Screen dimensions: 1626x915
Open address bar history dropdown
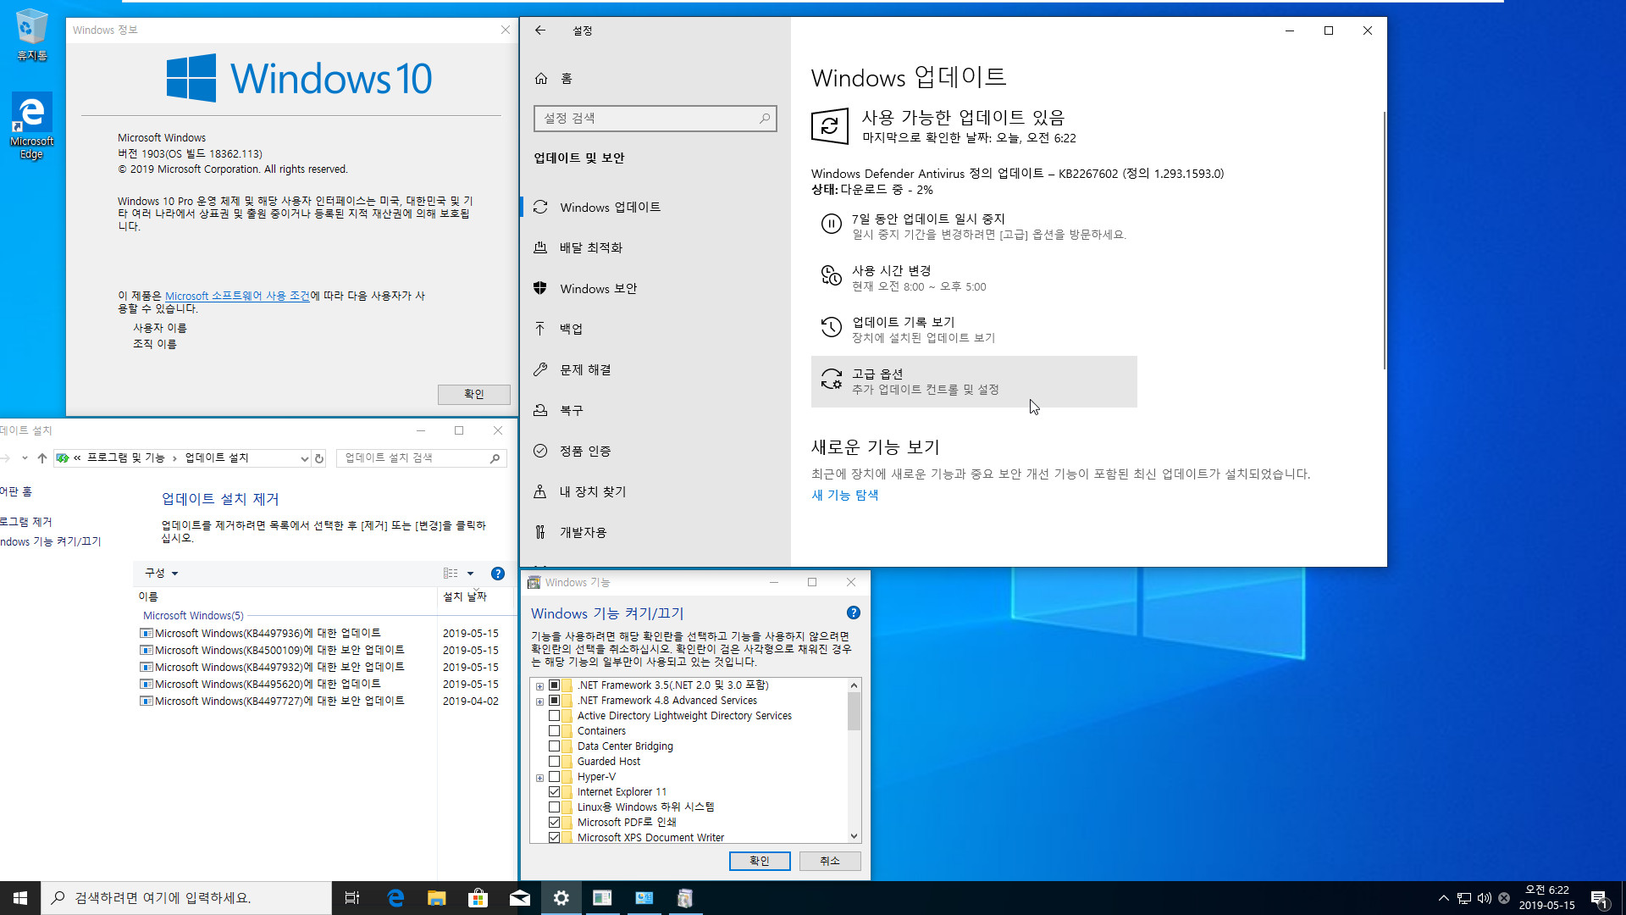coord(305,458)
